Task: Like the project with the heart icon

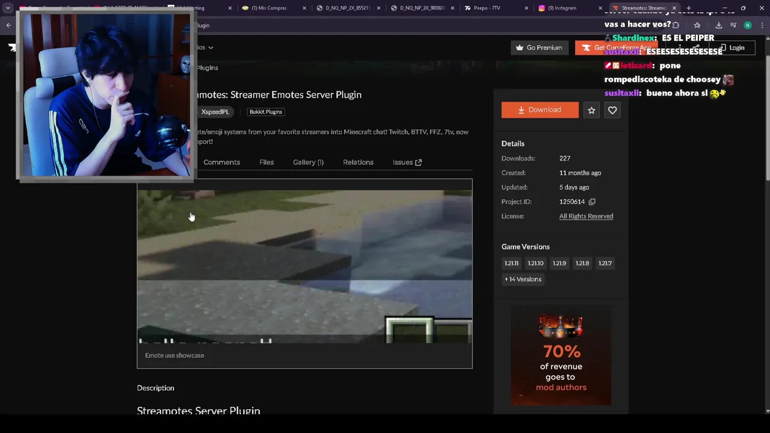Action: point(612,110)
